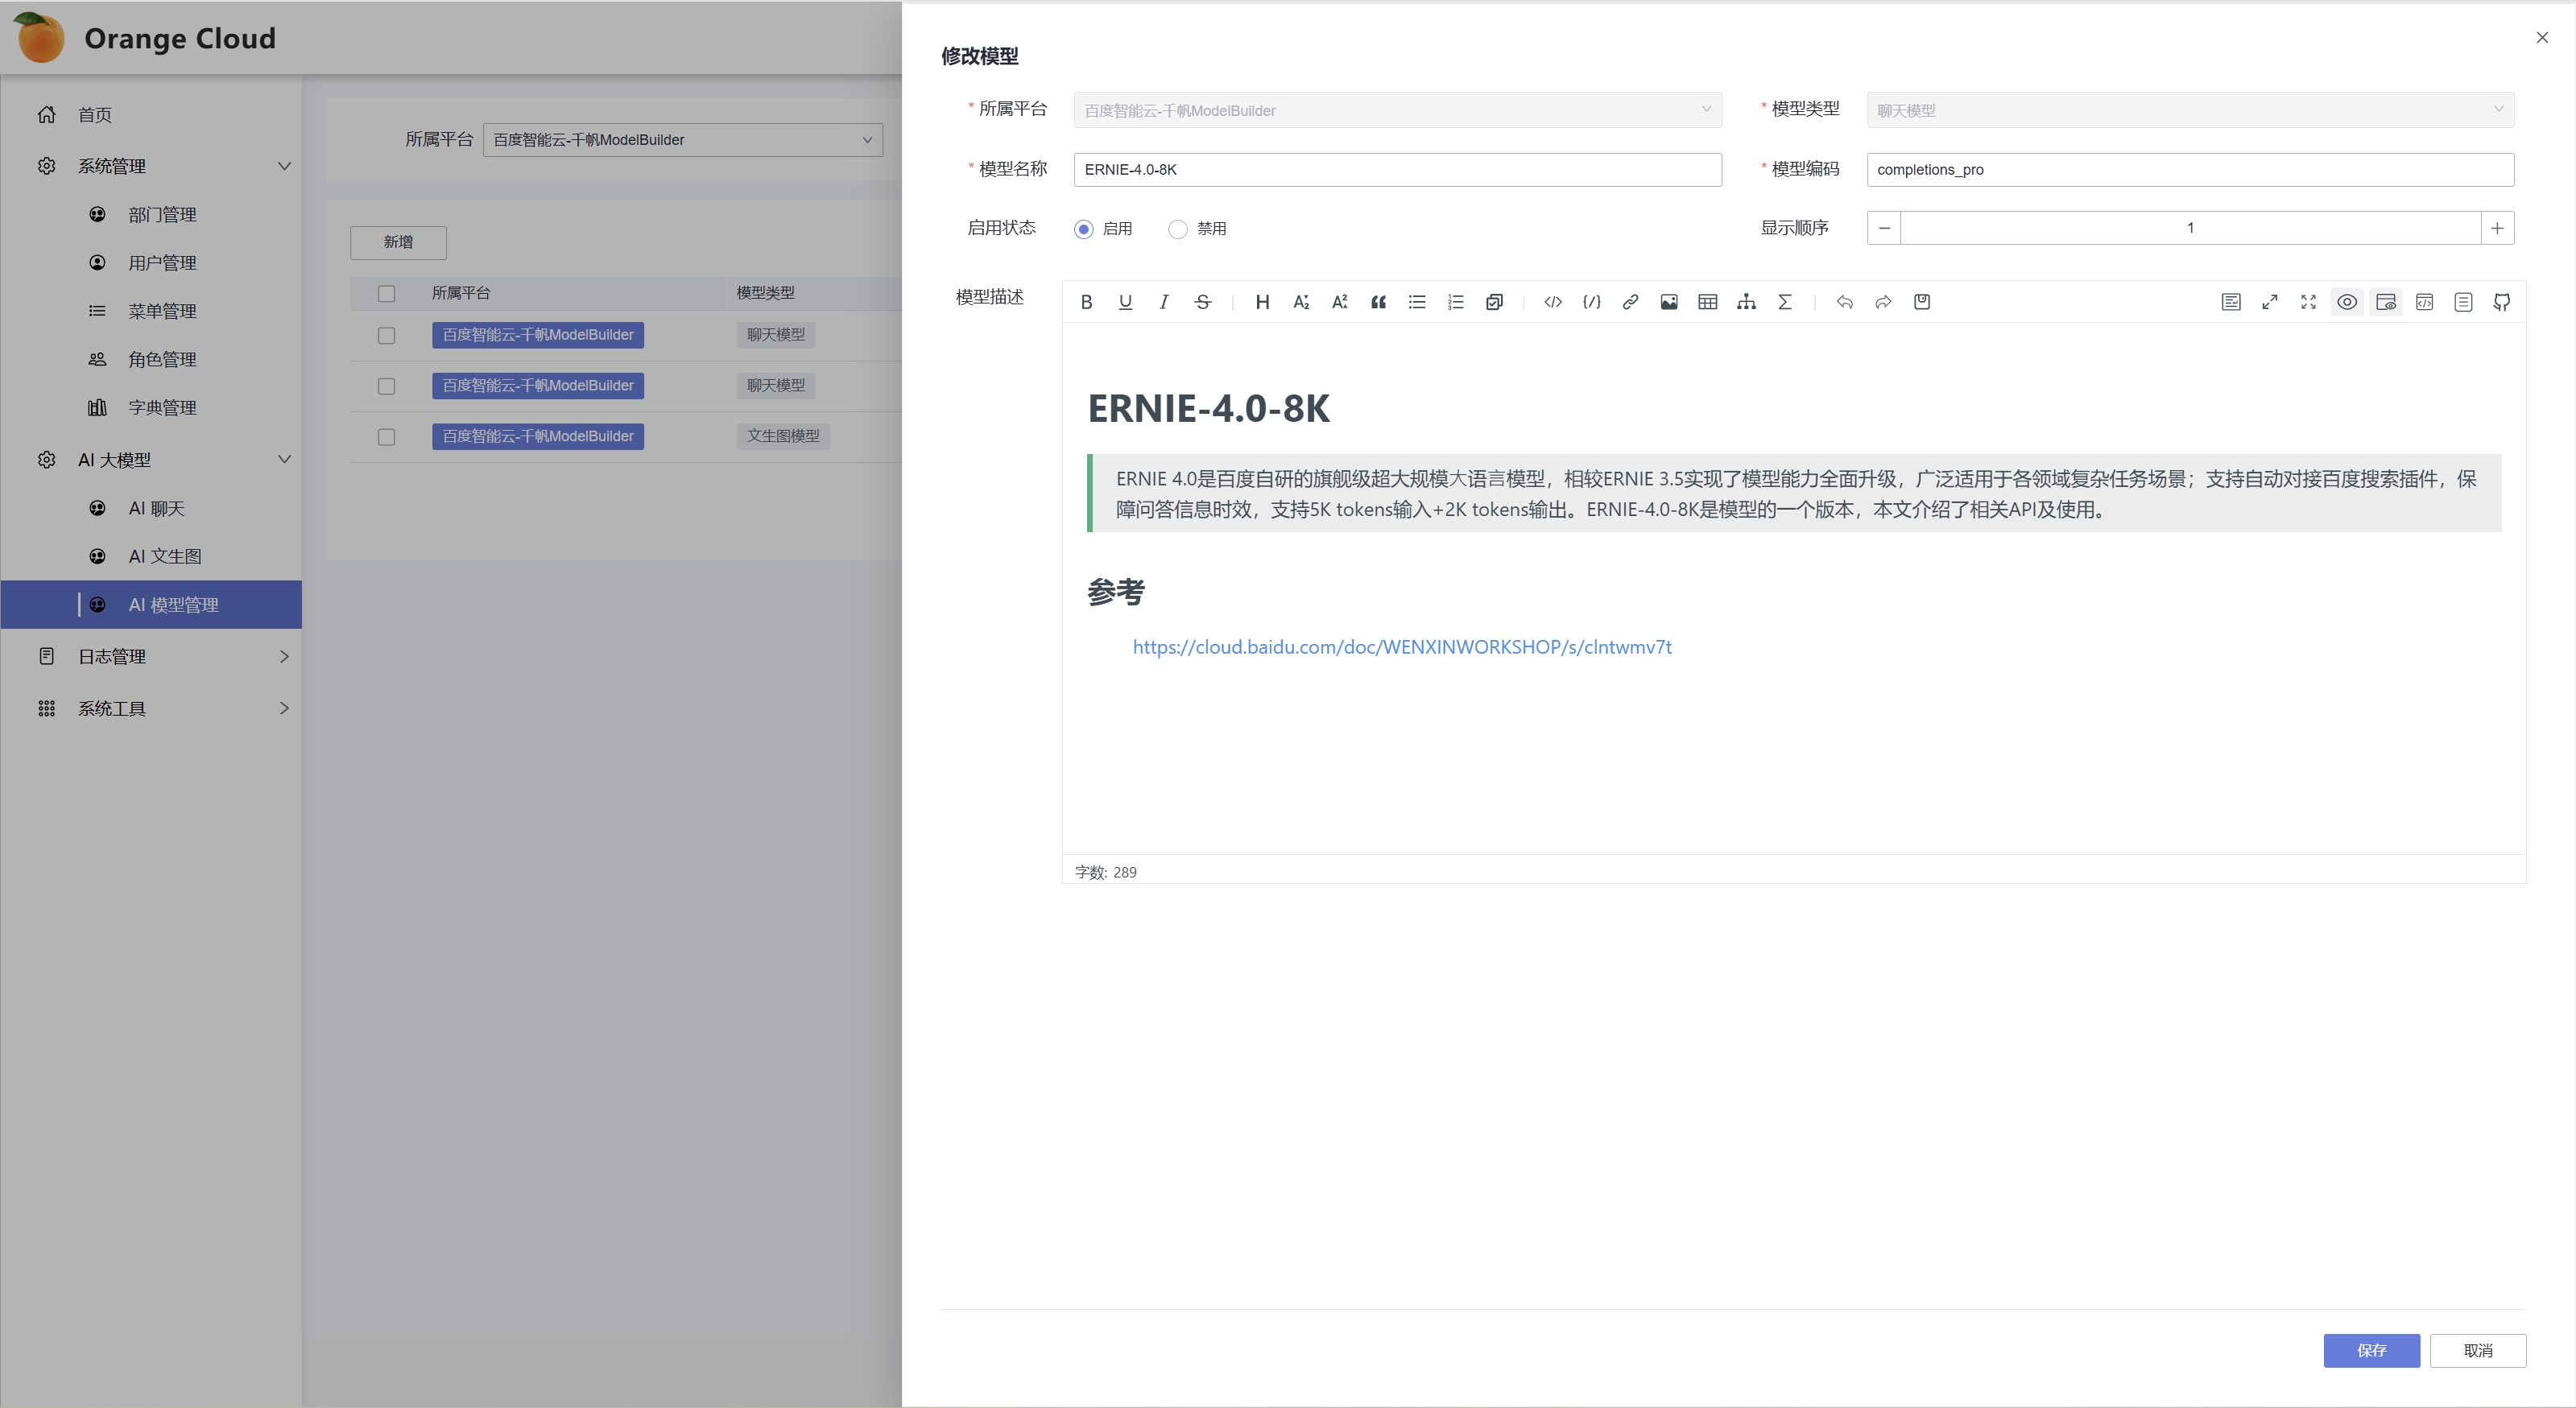Click the 新增 button
Image resolution: width=2576 pixels, height=1408 pixels.
398,242
